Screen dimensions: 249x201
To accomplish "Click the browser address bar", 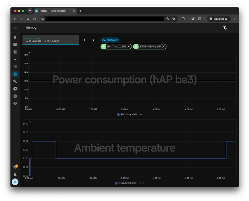I will tap(105, 19).
